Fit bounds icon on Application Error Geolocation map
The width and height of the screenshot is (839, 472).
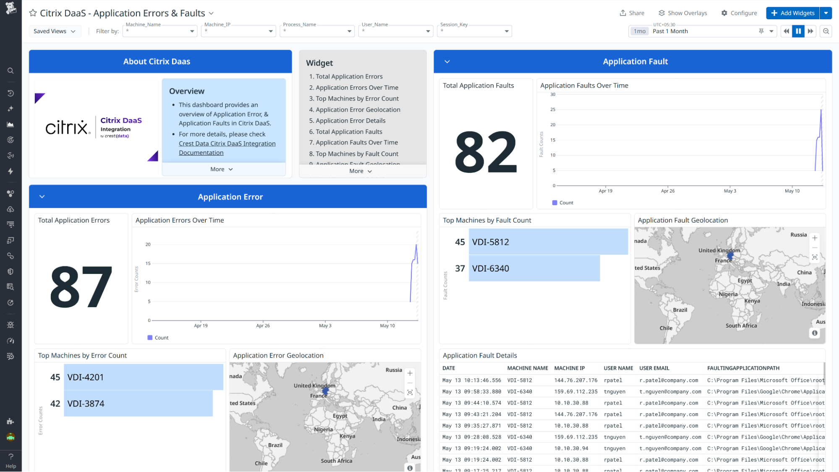[x=410, y=392]
